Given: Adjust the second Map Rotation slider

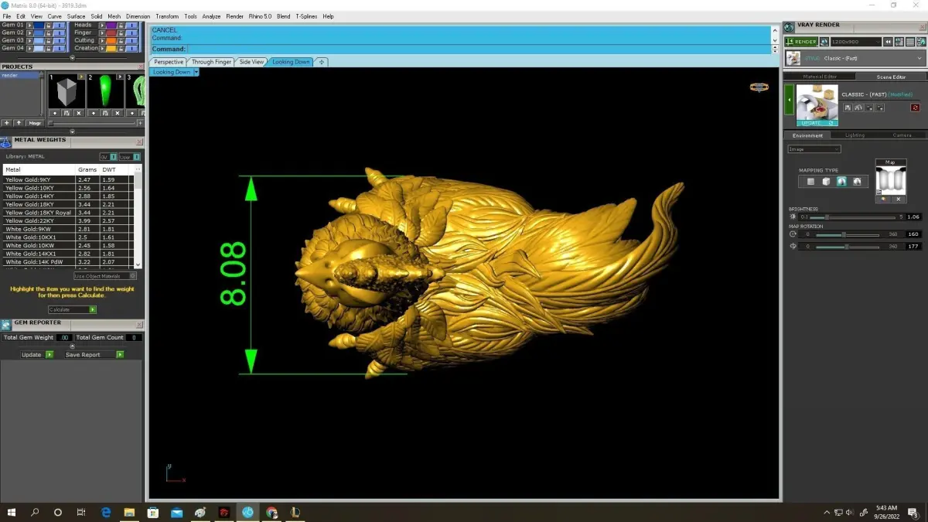Looking at the screenshot, I should pos(847,247).
